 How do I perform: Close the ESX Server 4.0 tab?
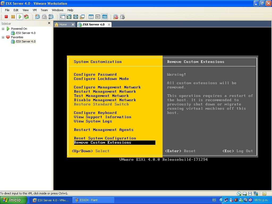(109, 25)
